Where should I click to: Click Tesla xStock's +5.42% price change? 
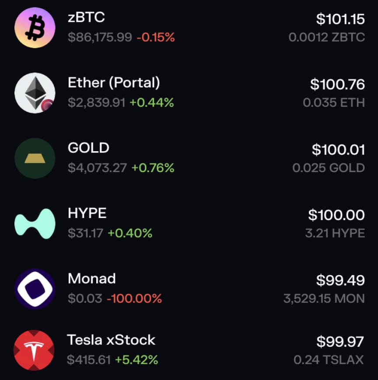[136, 360]
